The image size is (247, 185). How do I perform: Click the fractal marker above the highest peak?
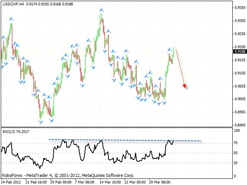click(x=101, y=9)
